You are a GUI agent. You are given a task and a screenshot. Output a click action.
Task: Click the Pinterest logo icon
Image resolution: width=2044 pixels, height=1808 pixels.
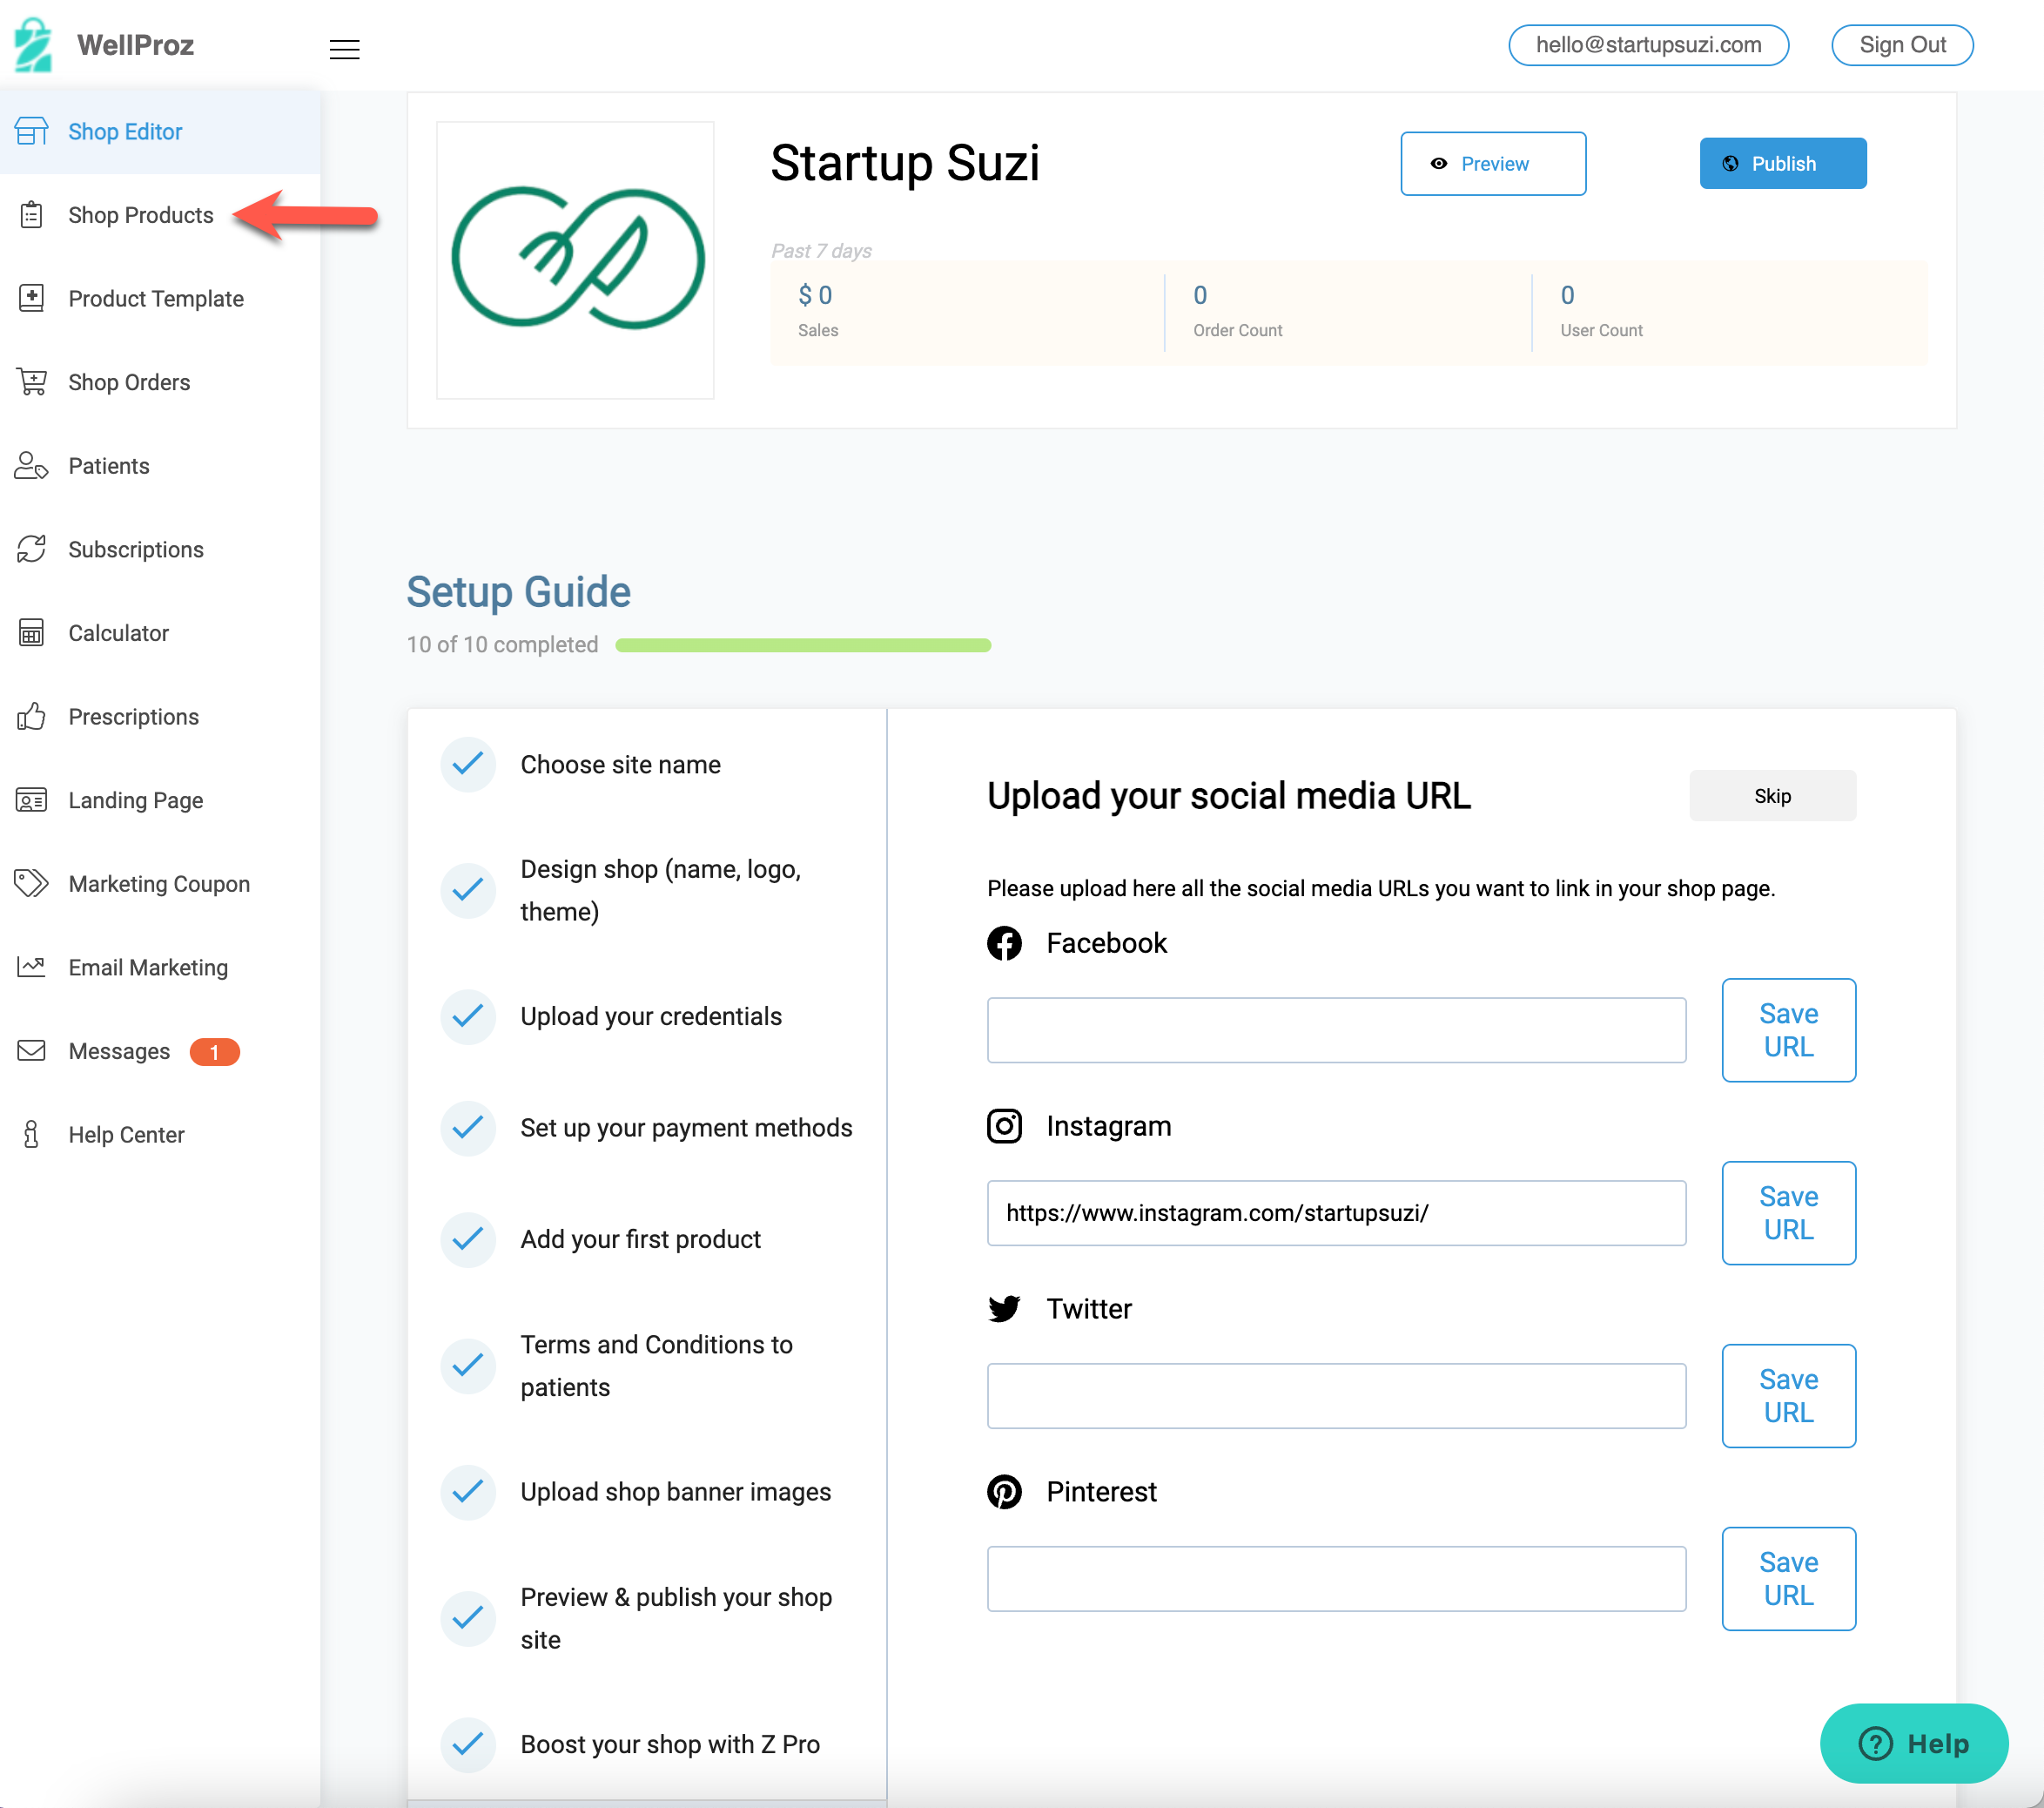point(1004,1492)
